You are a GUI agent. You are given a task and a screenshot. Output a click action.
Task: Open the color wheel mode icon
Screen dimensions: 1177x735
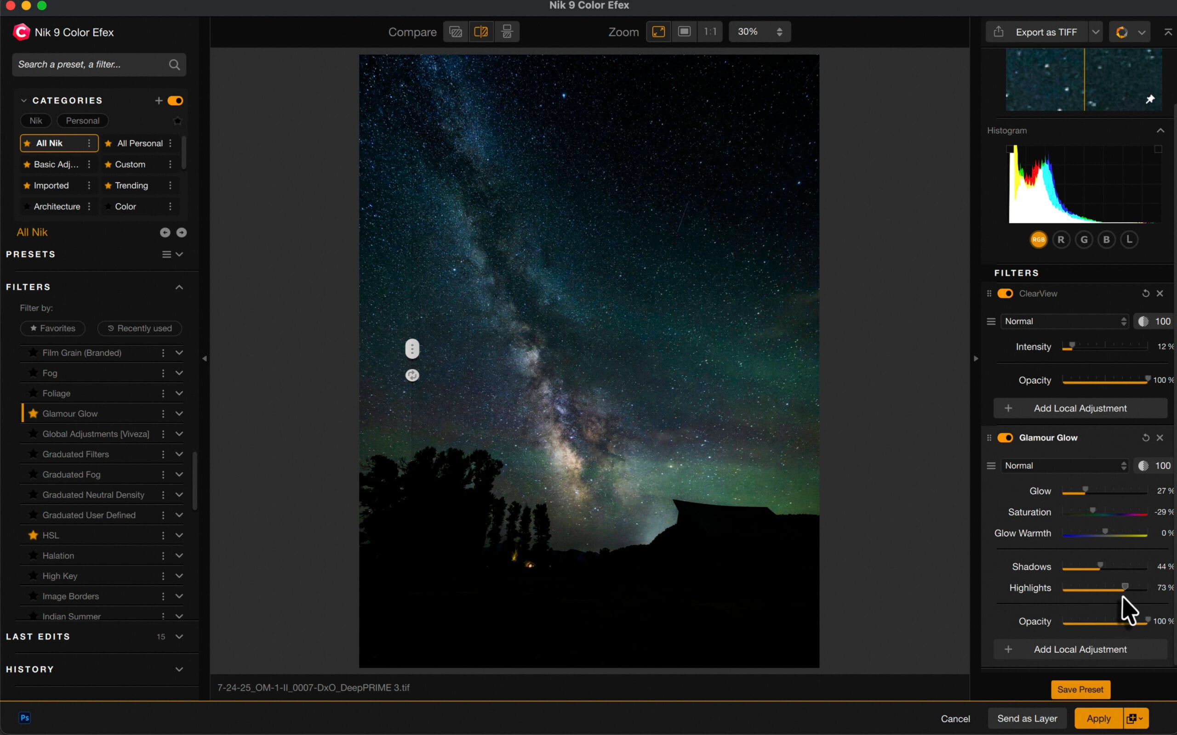(1121, 32)
